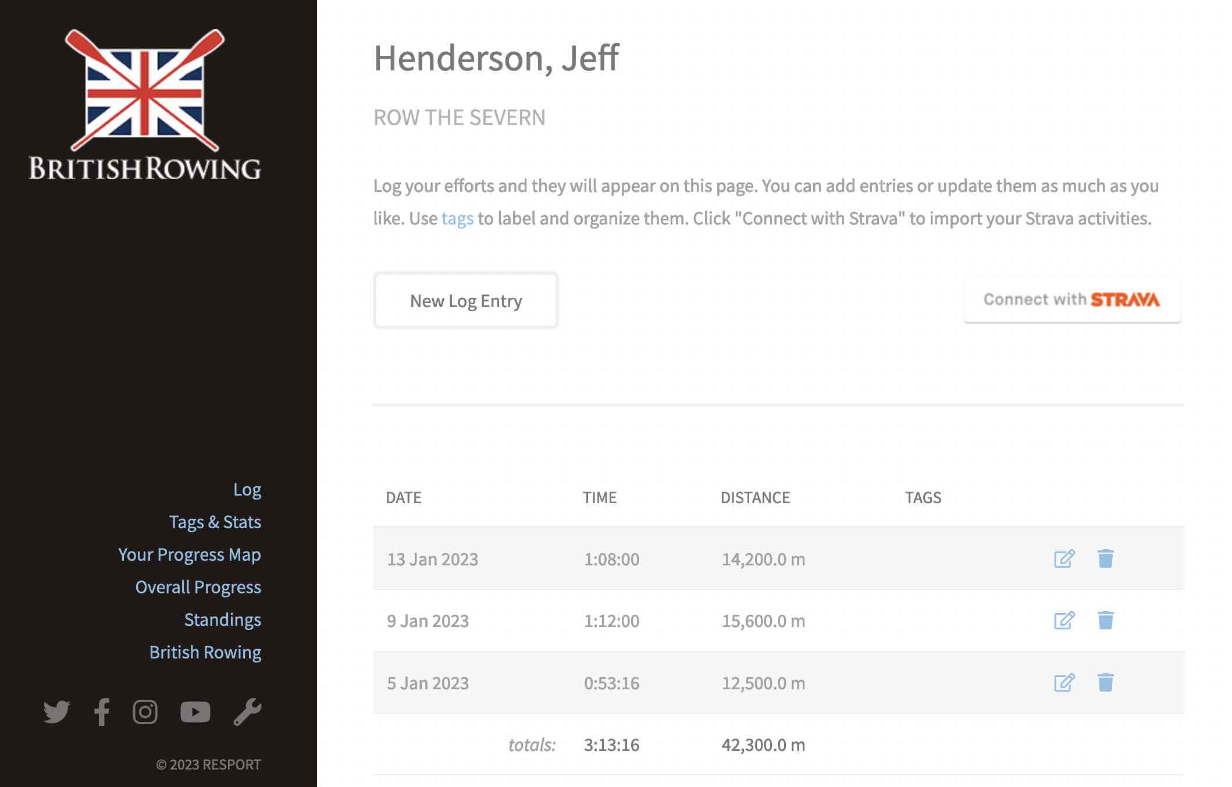Image resolution: width=1232 pixels, height=787 pixels.
Task: Delete the 9 Jan 2023 log entry
Action: [1105, 620]
